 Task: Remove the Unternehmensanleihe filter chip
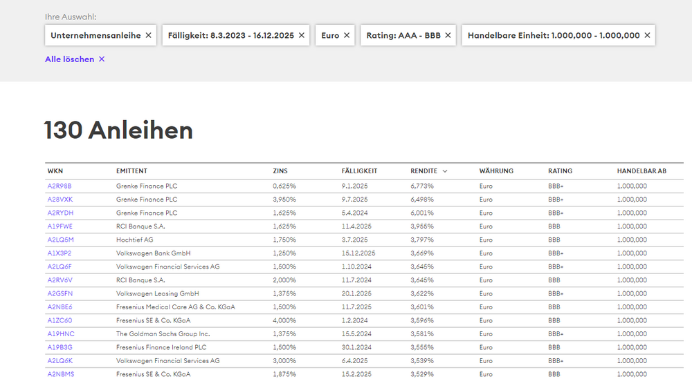tap(148, 35)
